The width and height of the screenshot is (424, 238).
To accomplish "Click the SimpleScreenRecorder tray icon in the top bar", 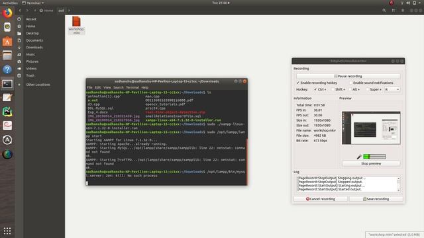I will point(392,3).
